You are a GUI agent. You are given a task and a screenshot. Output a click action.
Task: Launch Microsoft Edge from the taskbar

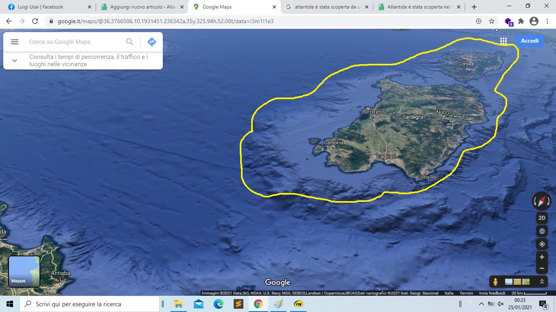pos(219,304)
